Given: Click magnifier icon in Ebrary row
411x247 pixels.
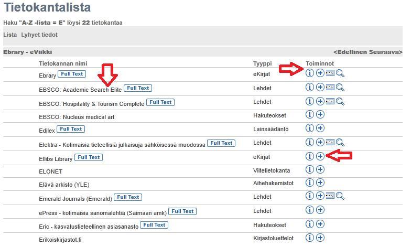Looking at the screenshot, I should pyautogui.click(x=340, y=73).
